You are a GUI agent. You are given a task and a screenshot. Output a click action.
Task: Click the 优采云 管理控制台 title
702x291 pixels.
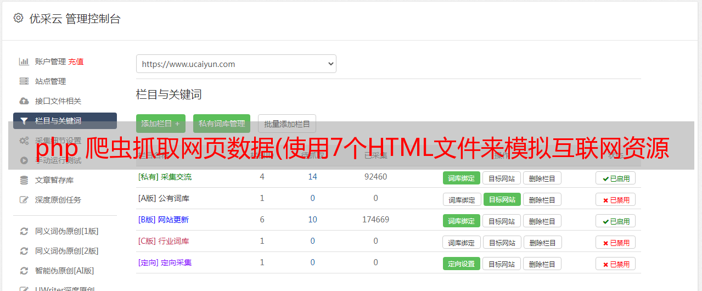click(75, 19)
